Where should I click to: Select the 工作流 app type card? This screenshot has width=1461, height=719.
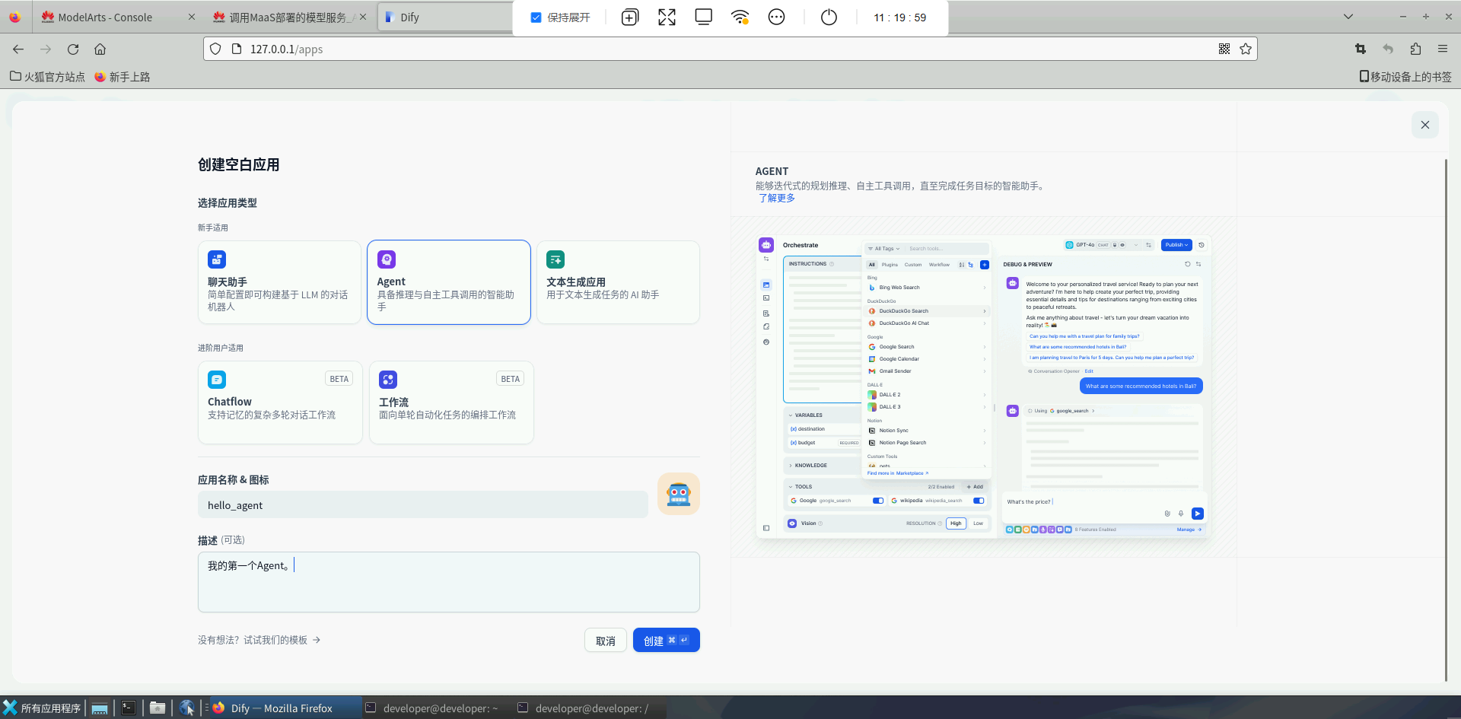click(451, 402)
